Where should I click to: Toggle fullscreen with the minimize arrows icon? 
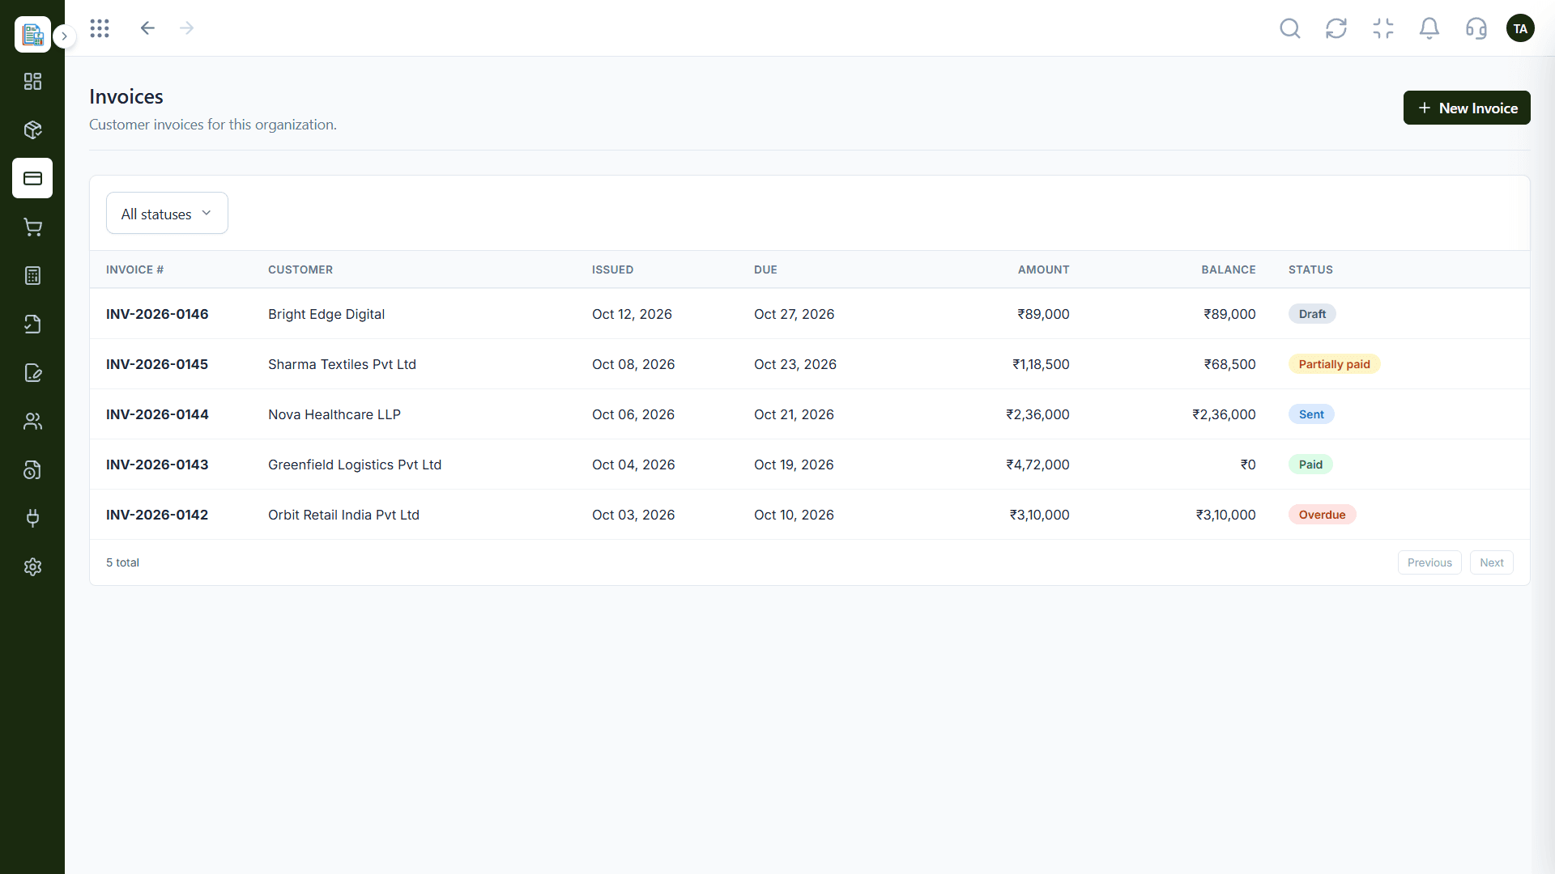point(1383,28)
